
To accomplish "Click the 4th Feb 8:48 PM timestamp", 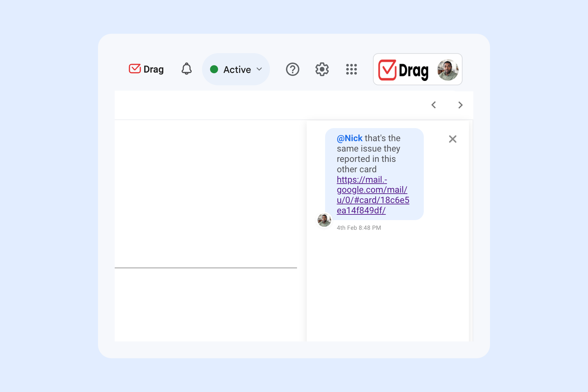I will pos(359,228).
